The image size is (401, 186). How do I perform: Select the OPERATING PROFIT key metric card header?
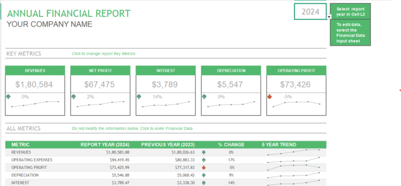tap(296, 70)
